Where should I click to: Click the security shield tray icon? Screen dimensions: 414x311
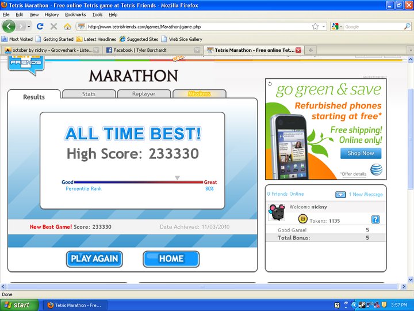[x=384, y=305]
